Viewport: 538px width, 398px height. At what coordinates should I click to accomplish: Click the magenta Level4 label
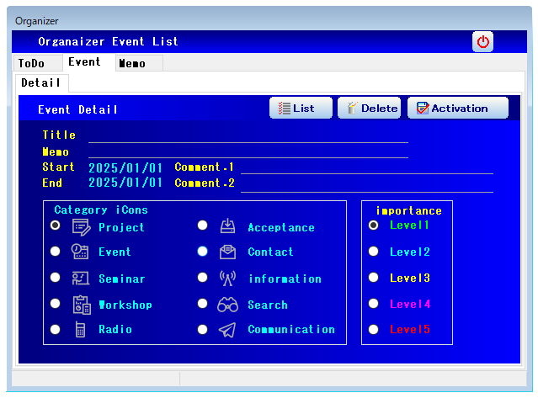[410, 304]
